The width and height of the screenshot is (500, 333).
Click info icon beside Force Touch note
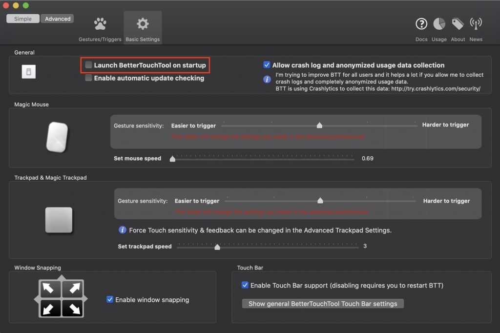coord(123,230)
